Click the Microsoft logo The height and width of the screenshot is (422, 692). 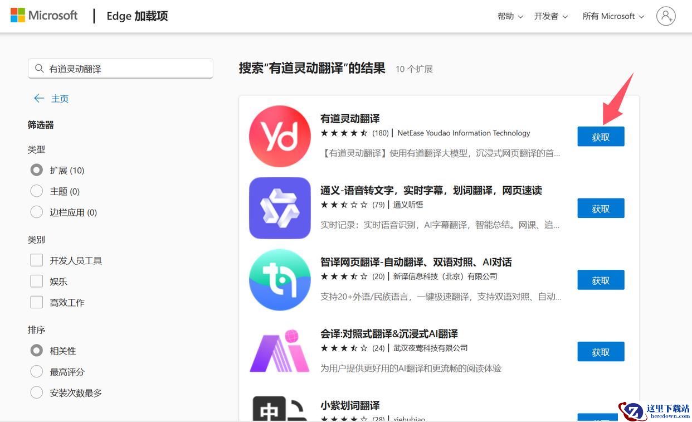(x=44, y=16)
